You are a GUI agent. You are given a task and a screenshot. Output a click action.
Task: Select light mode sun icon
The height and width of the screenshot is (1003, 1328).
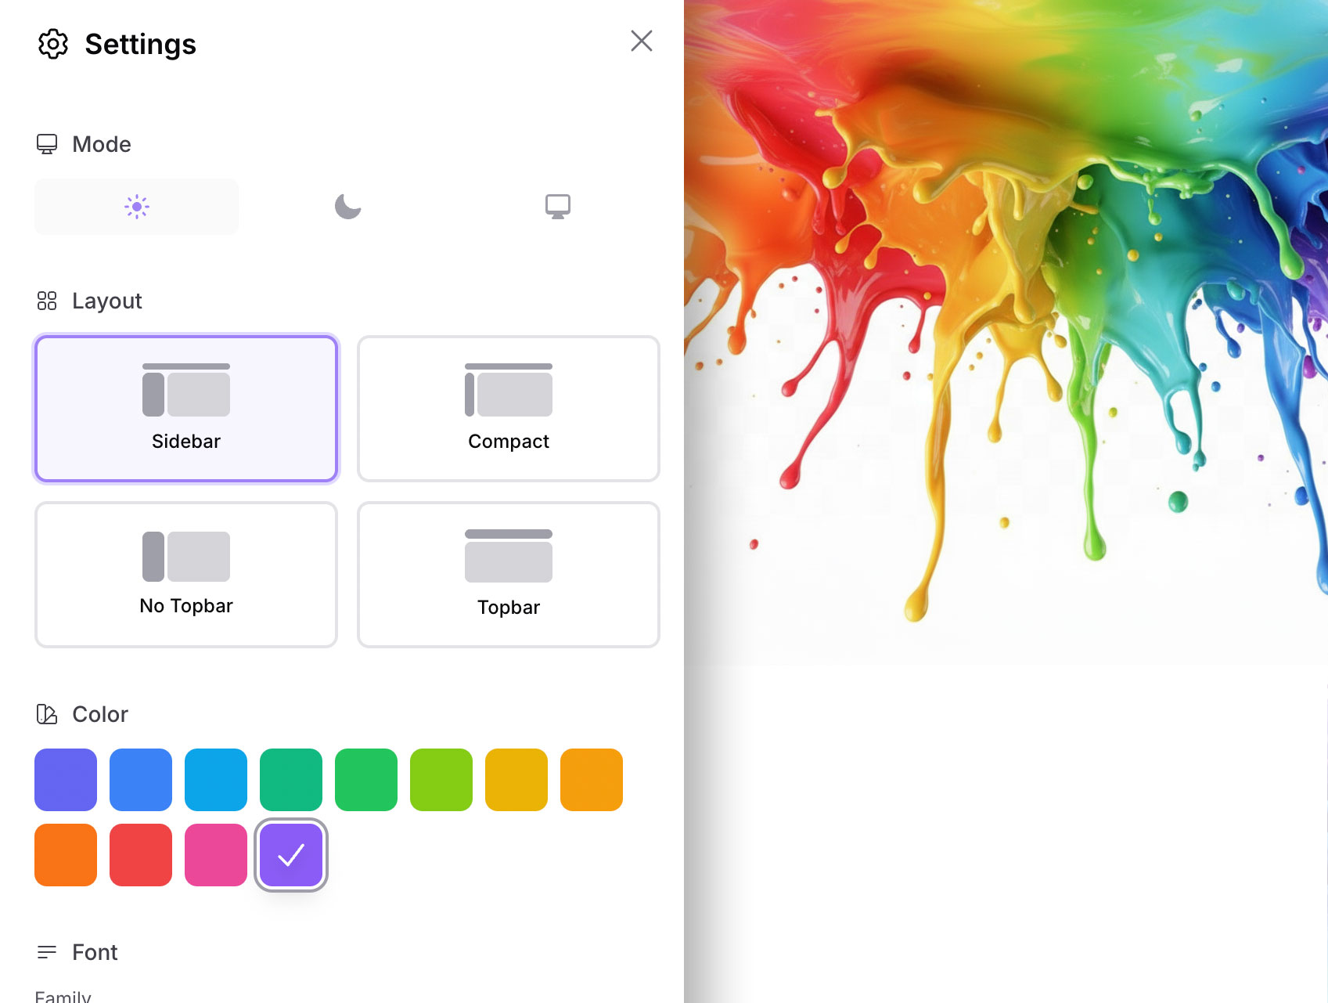pyautogui.click(x=137, y=207)
